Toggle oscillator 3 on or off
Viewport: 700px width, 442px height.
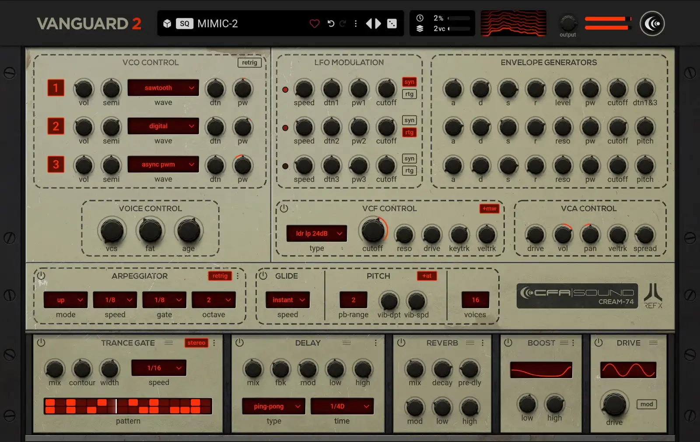click(x=56, y=165)
